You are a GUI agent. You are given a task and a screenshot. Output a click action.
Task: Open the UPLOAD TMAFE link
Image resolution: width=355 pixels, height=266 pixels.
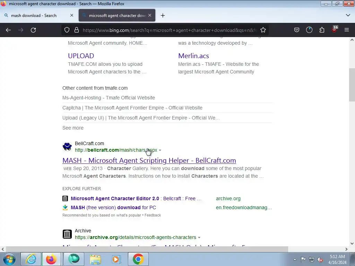pyautogui.click(x=81, y=56)
